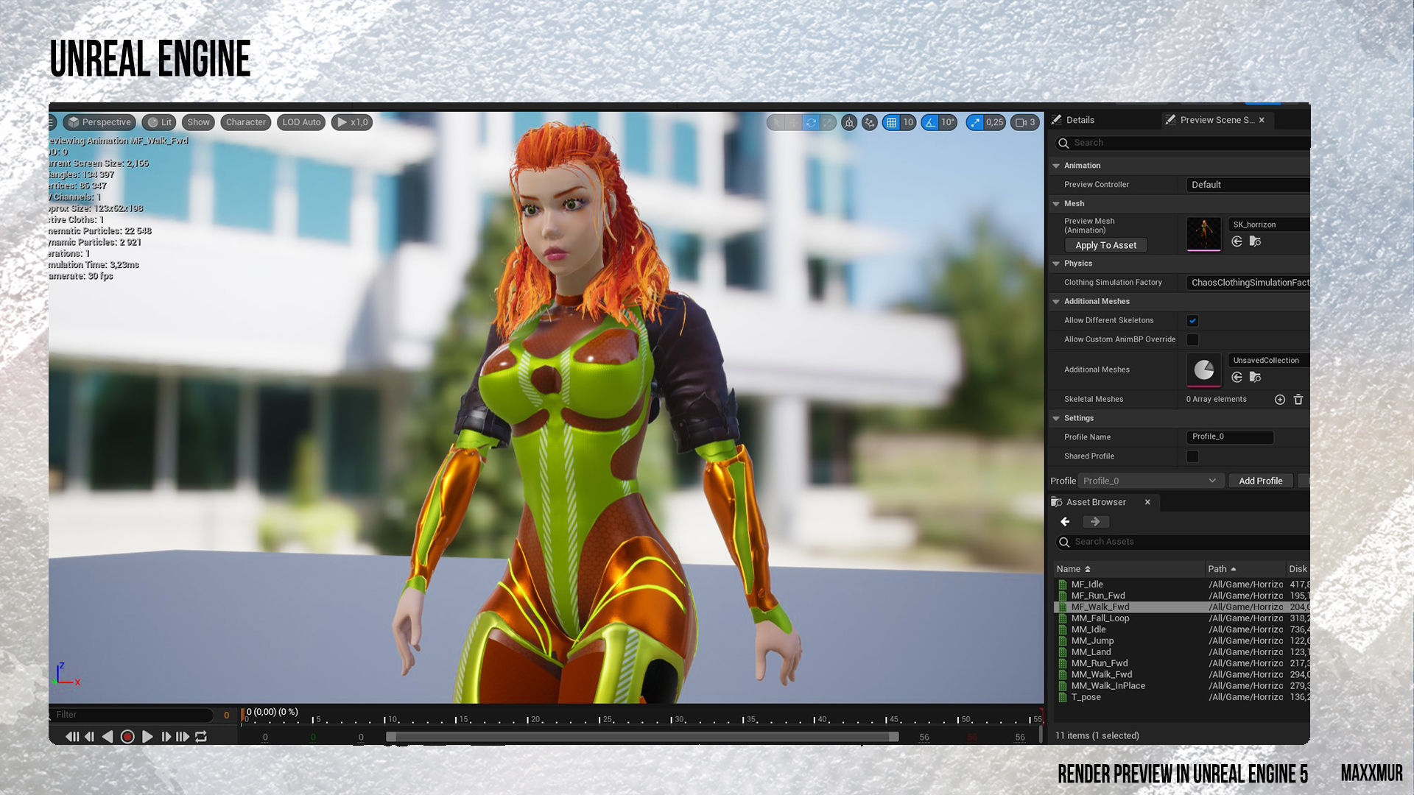The width and height of the screenshot is (1414, 795).
Task: Jump to the start of the animation
Action: tap(71, 736)
